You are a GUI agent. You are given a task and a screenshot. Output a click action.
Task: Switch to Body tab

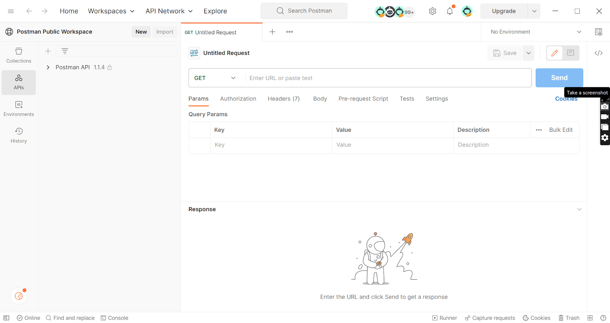(320, 99)
